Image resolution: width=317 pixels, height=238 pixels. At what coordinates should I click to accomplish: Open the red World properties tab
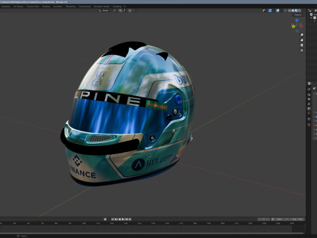[x=309, y=113]
